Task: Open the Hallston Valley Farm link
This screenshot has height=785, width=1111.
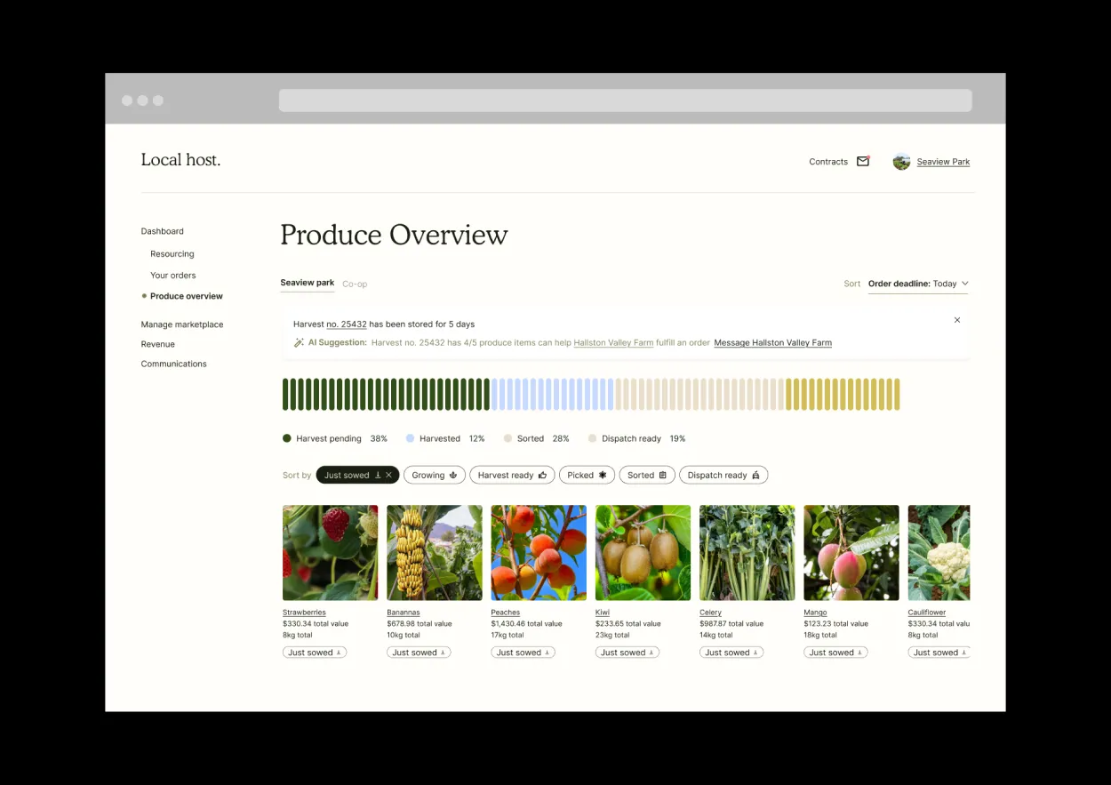Action: (613, 342)
